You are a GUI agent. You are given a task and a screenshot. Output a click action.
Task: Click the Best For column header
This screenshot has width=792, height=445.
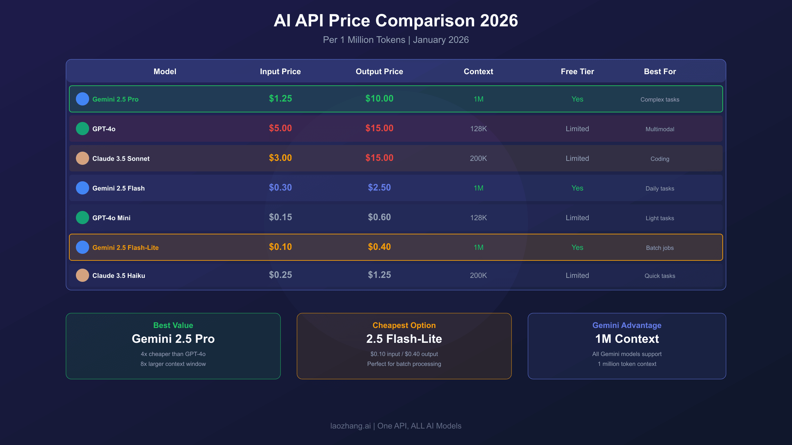[x=660, y=72]
